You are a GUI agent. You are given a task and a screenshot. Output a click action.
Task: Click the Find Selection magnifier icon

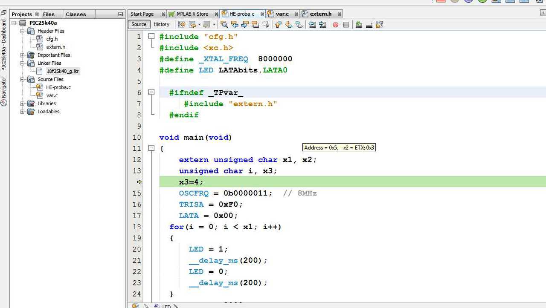click(x=224, y=25)
